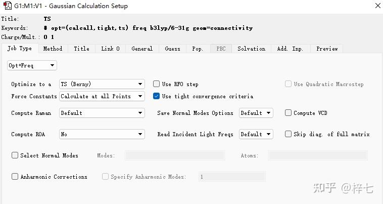Toggle the Compute VCD checkbox
Screen dimensions: 383x204
(289, 113)
